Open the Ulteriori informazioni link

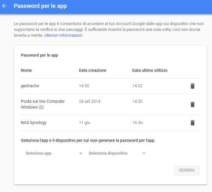coord(63,36)
